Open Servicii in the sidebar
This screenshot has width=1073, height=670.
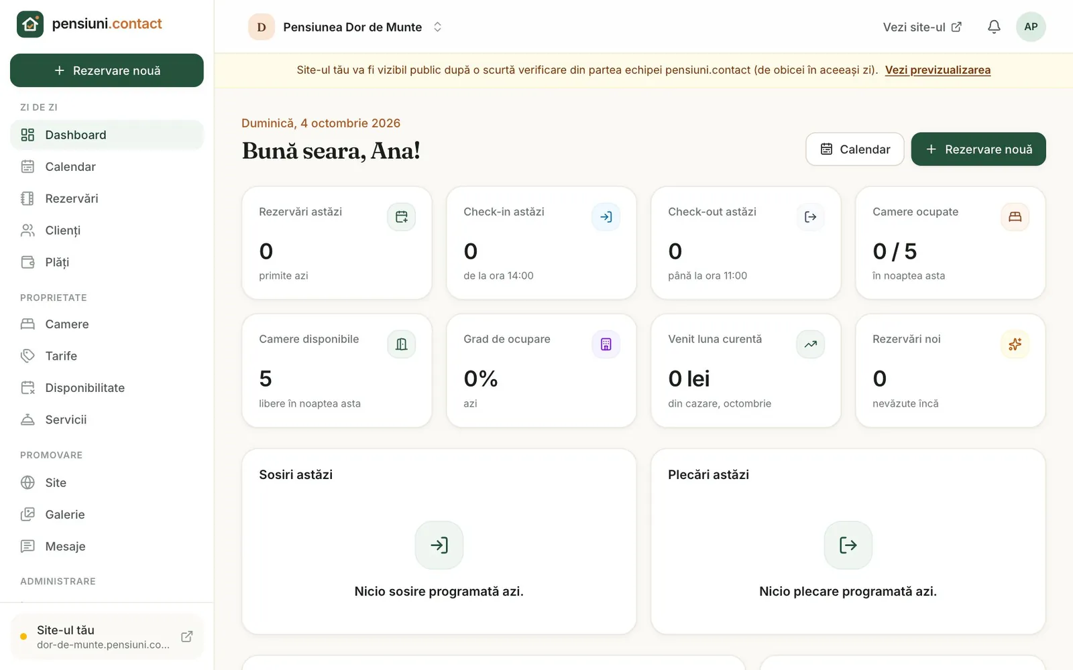107,419
